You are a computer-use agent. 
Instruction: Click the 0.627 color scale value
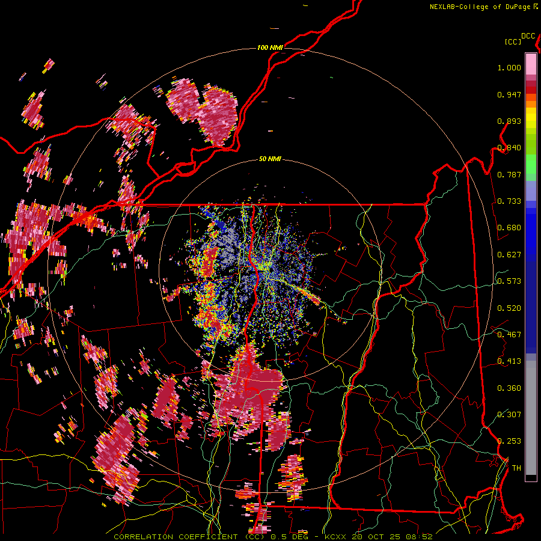tap(509, 255)
